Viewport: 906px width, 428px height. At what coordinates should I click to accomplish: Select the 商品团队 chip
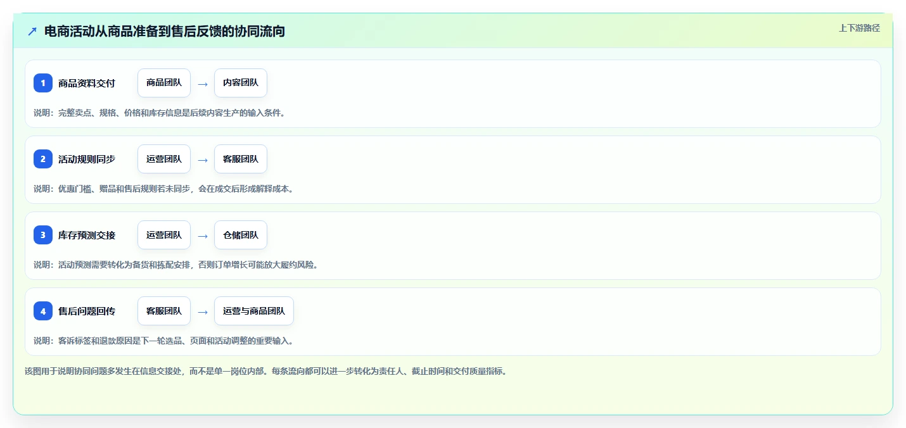pyautogui.click(x=164, y=83)
